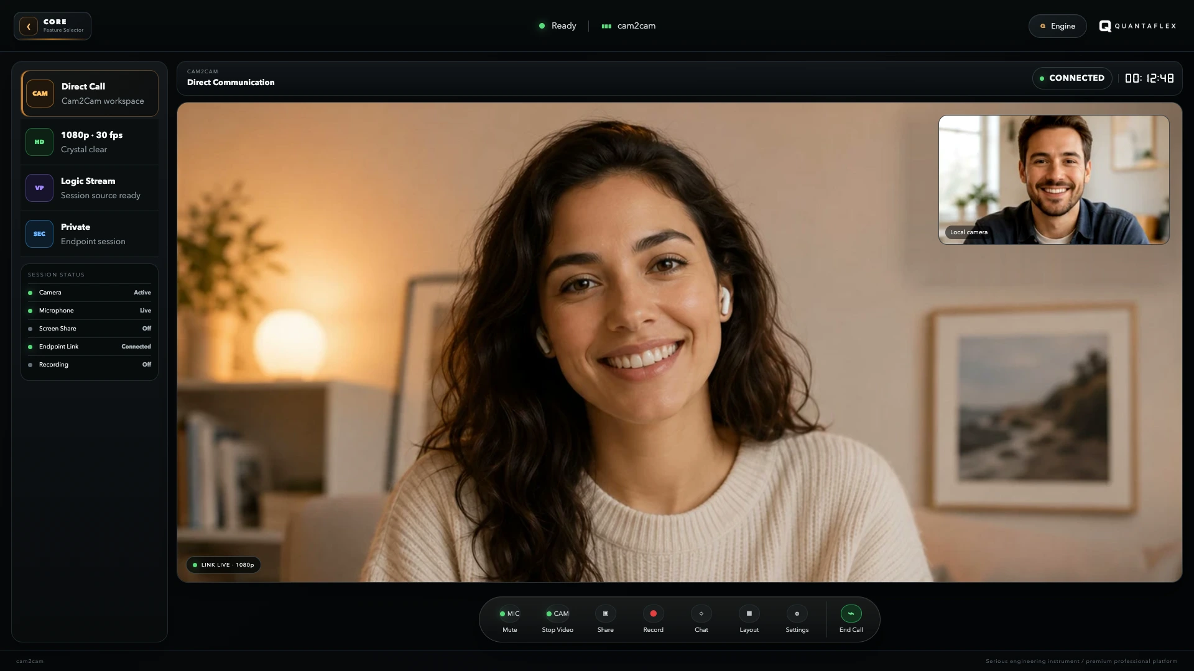This screenshot has width=1194, height=671.
Task: Open call Settings gear icon
Action: pos(797,613)
